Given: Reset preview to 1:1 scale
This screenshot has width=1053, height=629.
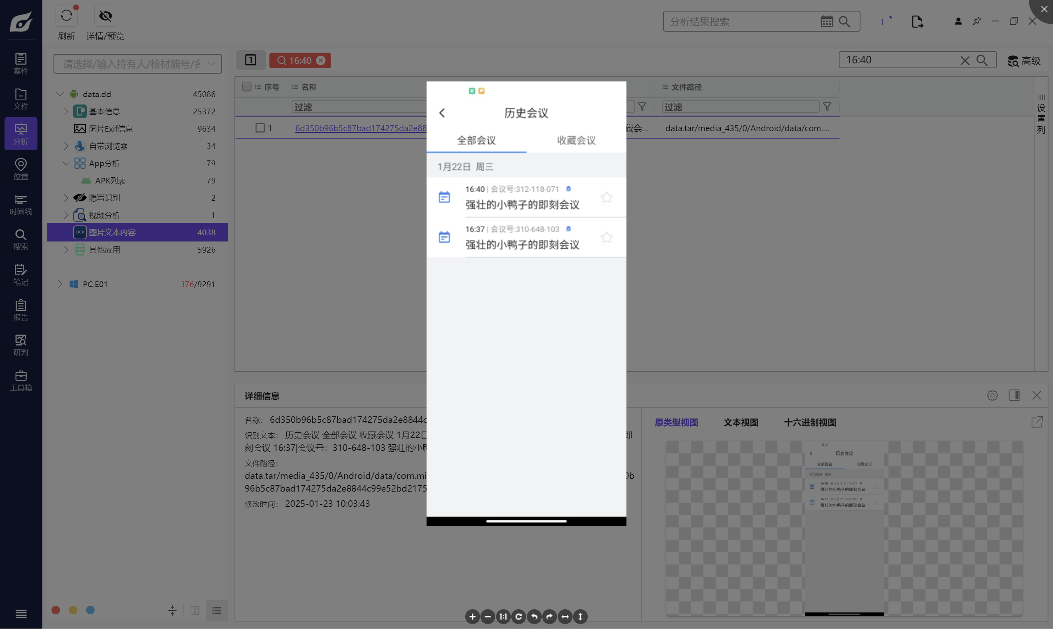Looking at the screenshot, I should (x=503, y=617).
